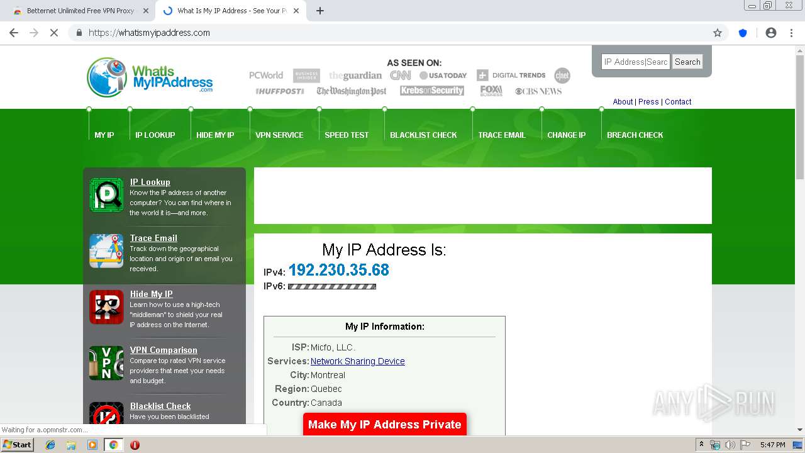Open Internet Explorer from taskbar
805x453 pixels.
[50, 445]
